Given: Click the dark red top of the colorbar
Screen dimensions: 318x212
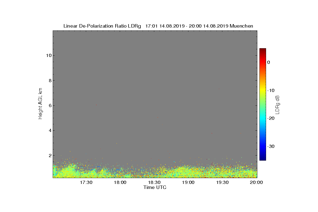Looking at the screenshot, I should 263,50.
